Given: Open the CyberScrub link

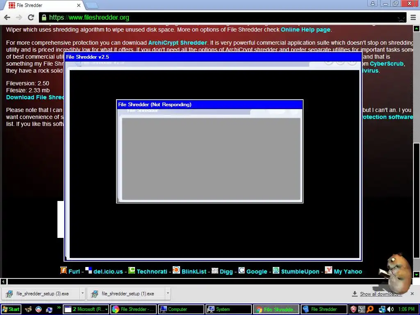Looking at the screenshot, I should (x=386, y=64).
